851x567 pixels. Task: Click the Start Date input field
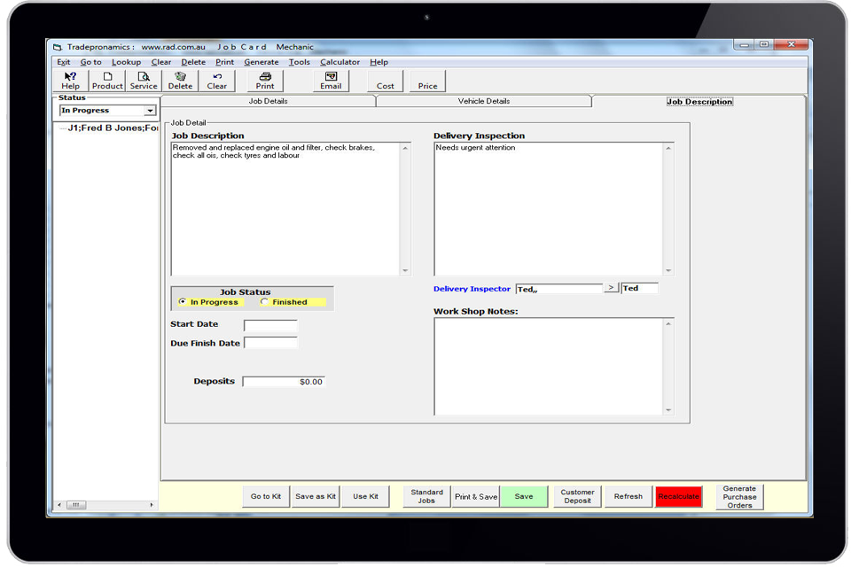270,325
